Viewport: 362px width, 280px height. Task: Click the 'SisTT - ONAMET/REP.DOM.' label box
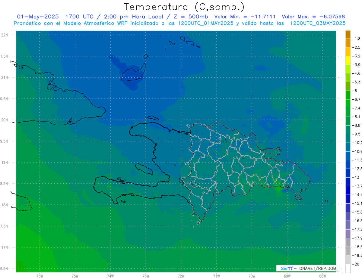pyautogui.click(x=308, y=268)
